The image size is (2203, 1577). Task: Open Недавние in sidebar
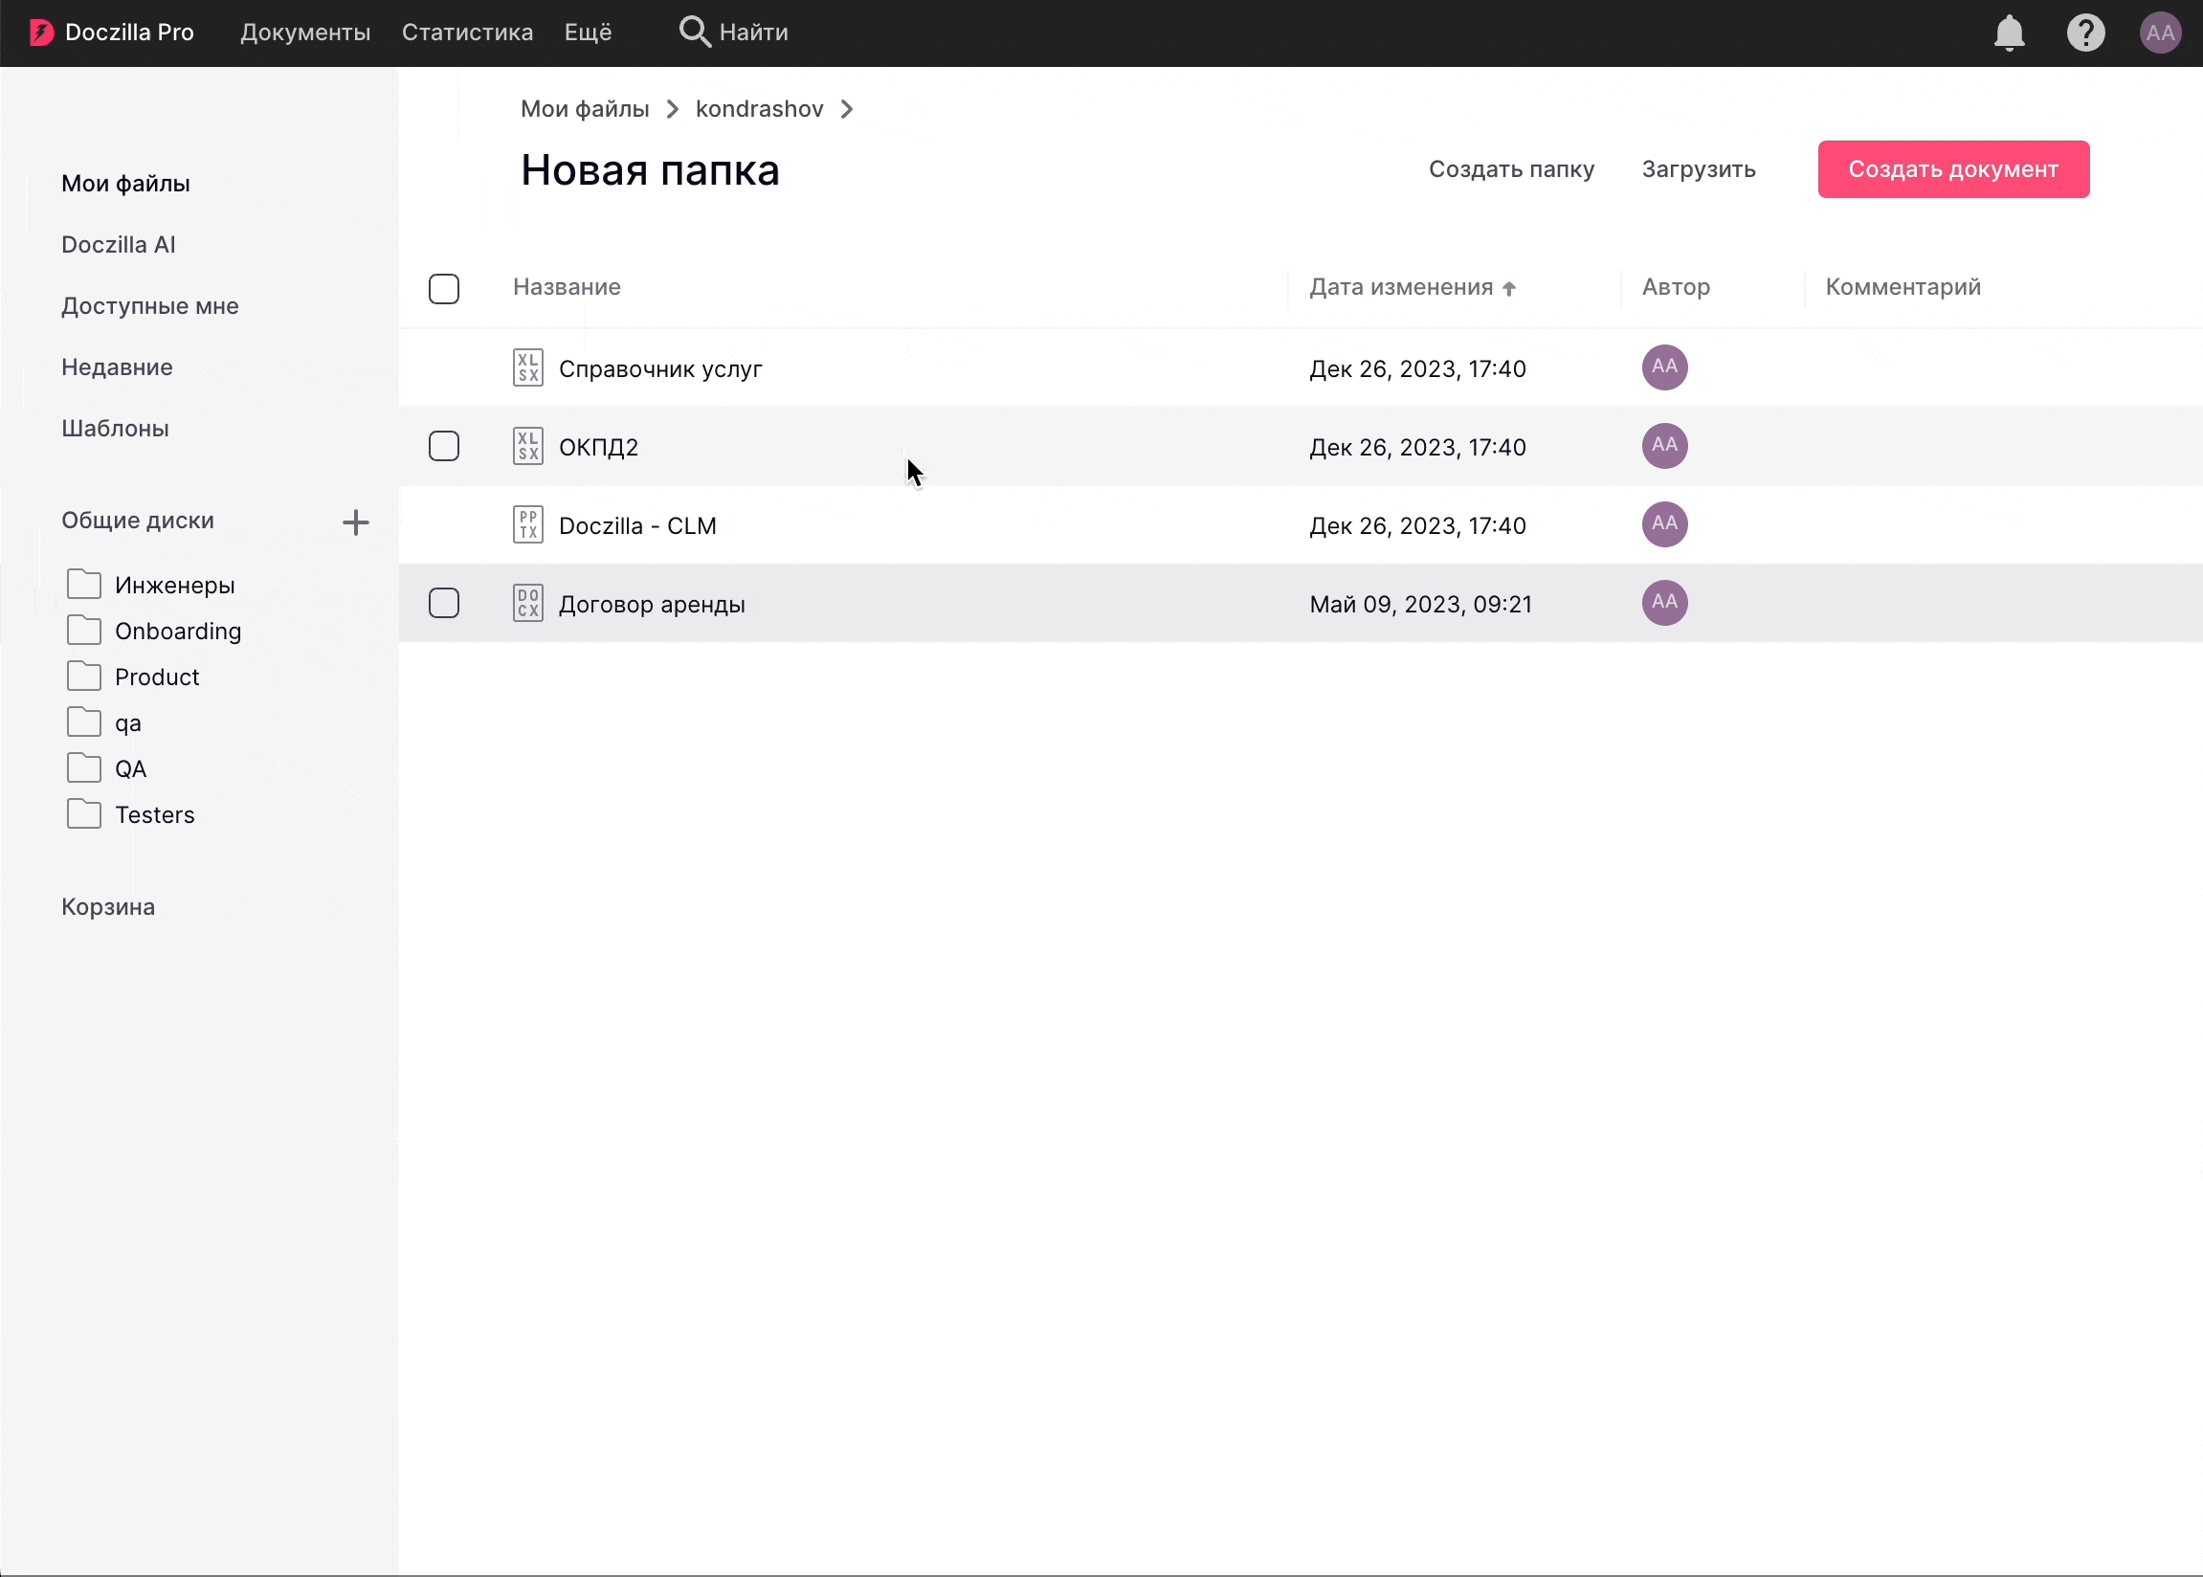pyautogui.click(x=117, y=367)
